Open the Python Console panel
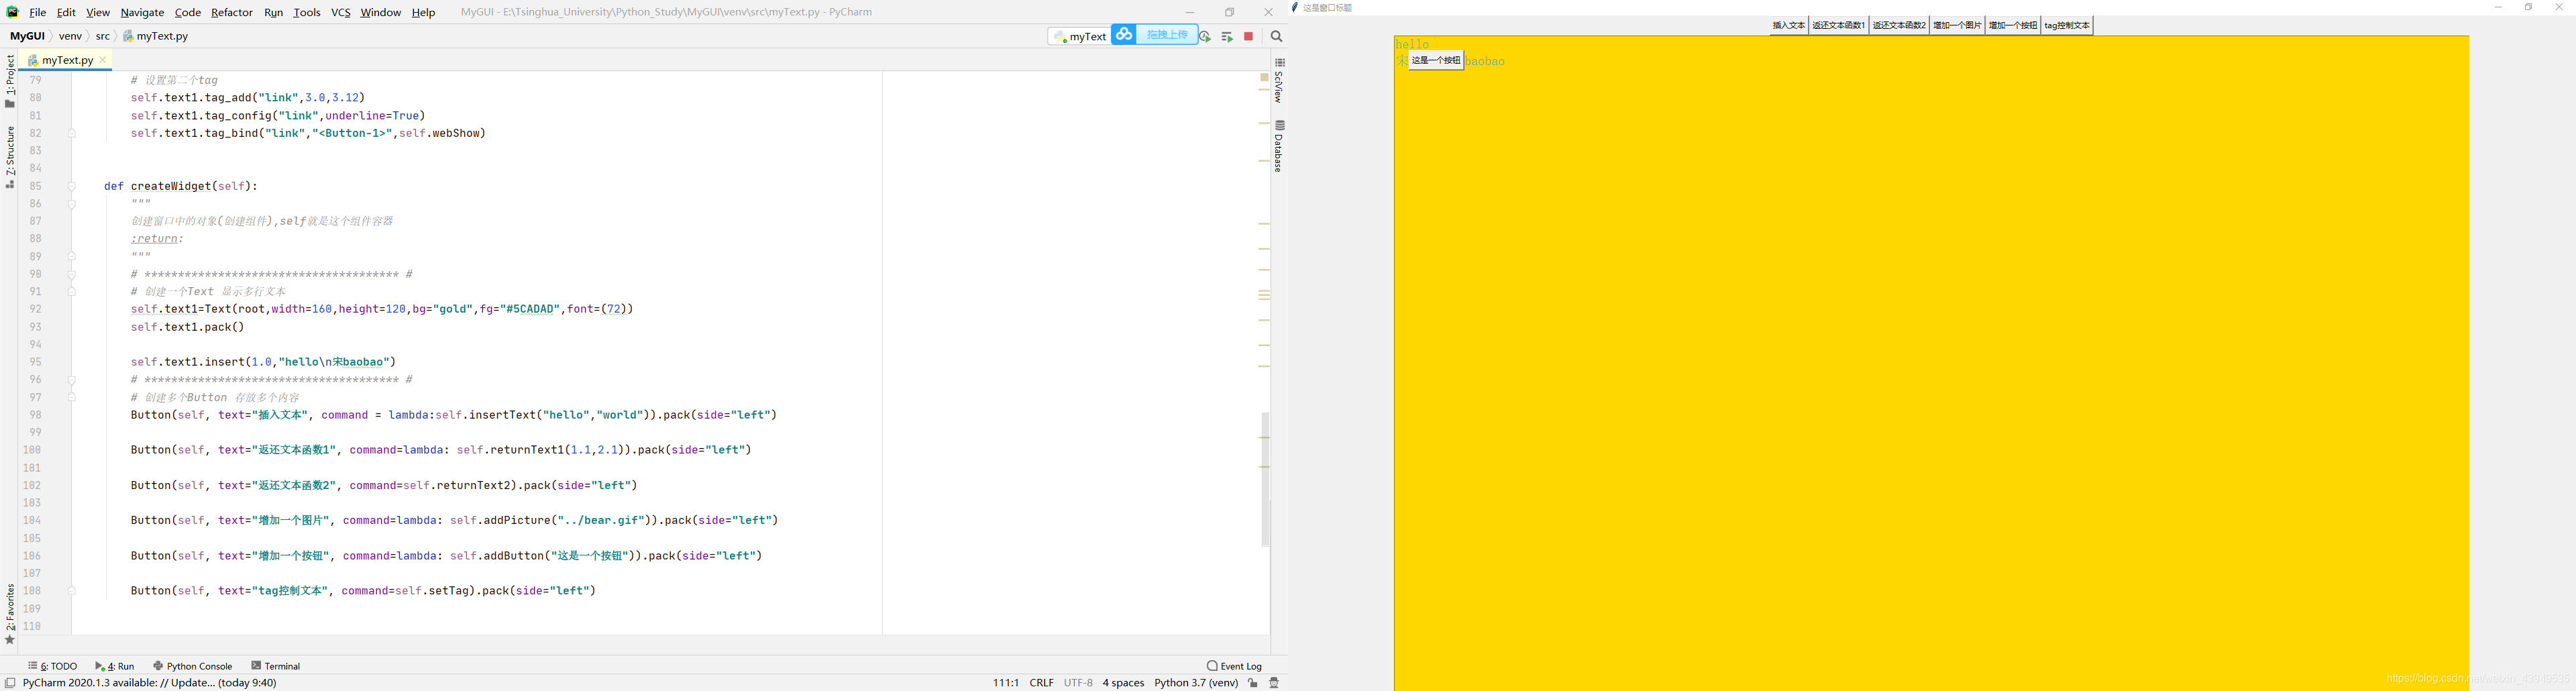This screenshot has height=691, width=2576. (193, 666)
